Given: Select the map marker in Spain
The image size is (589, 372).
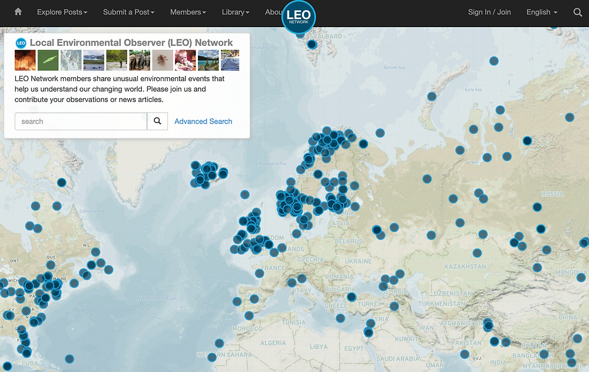Looking at the screenshot, I should [x=254, y=299].
